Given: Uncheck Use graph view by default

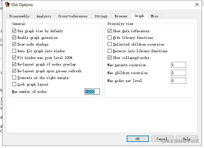Looking at the screenshot, I should coord(14,31).
